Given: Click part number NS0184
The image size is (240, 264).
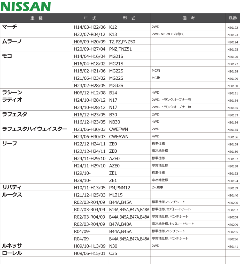Looking at the screenshot, I should click(233, 101).
